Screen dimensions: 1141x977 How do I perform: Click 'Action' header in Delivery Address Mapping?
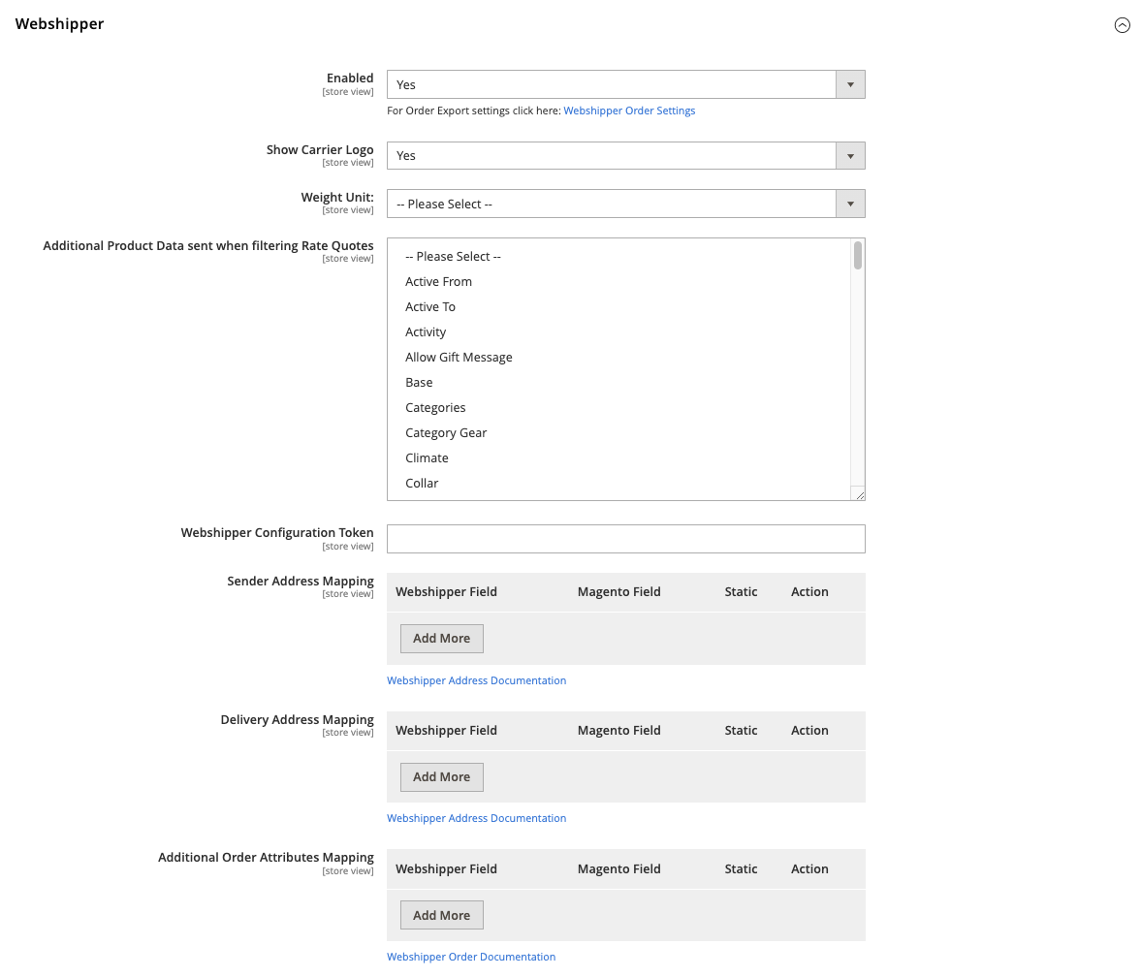click(x=809, y=731)
